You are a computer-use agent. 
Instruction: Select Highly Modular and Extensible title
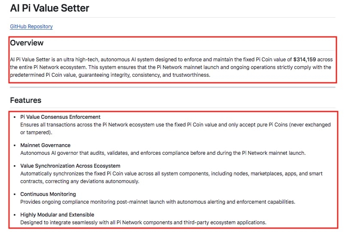[57, 215]
